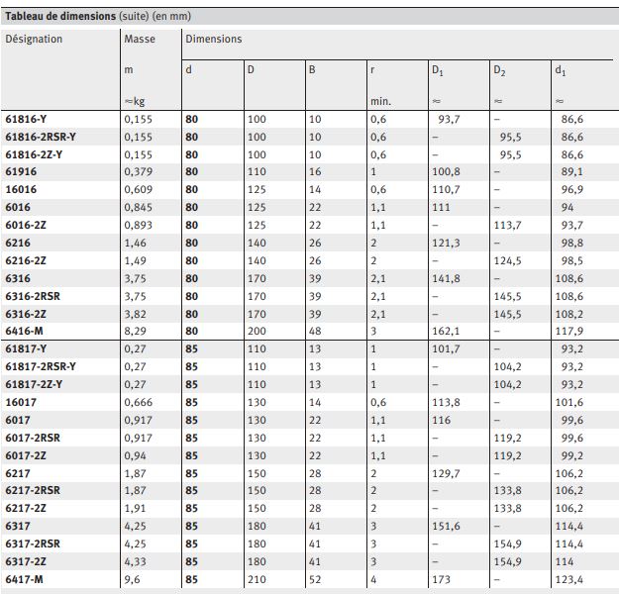Click designation 61817-Y

(26, 348)
